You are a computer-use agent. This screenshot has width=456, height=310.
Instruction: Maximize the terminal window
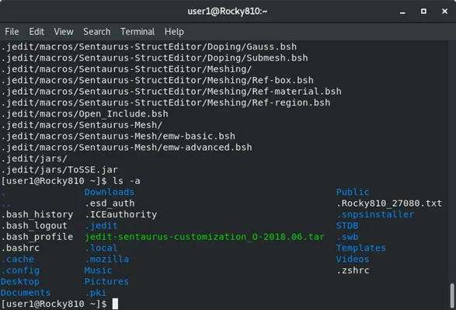click(x=423, y=11)
